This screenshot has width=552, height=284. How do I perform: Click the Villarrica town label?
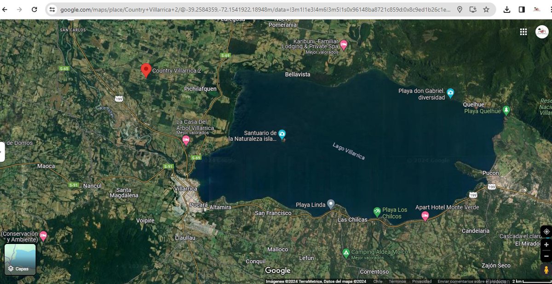tap(186, 189)
